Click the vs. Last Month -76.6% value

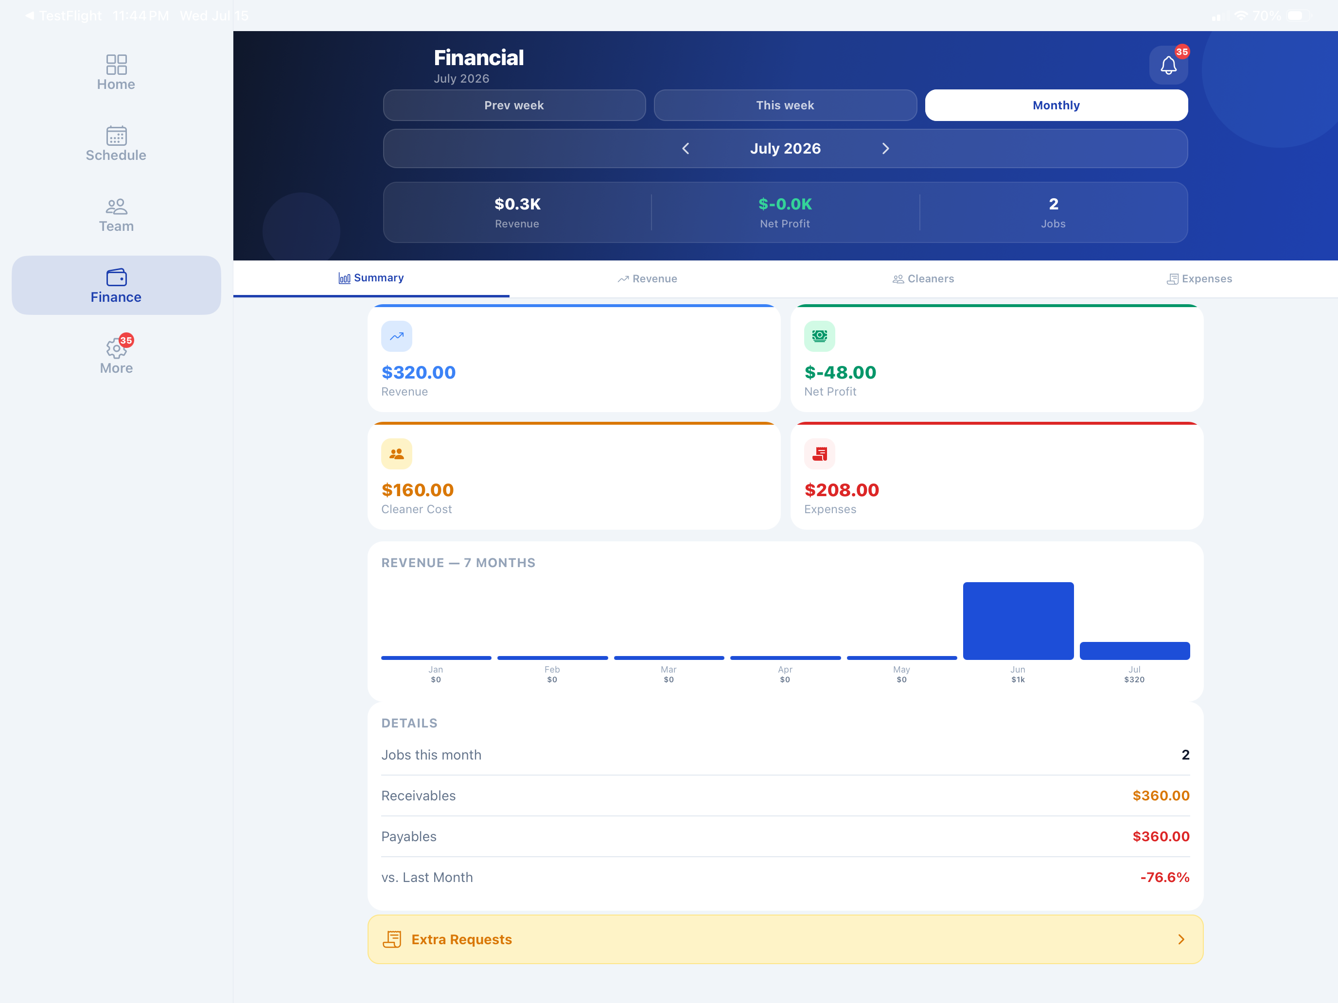click(1165, 877)
